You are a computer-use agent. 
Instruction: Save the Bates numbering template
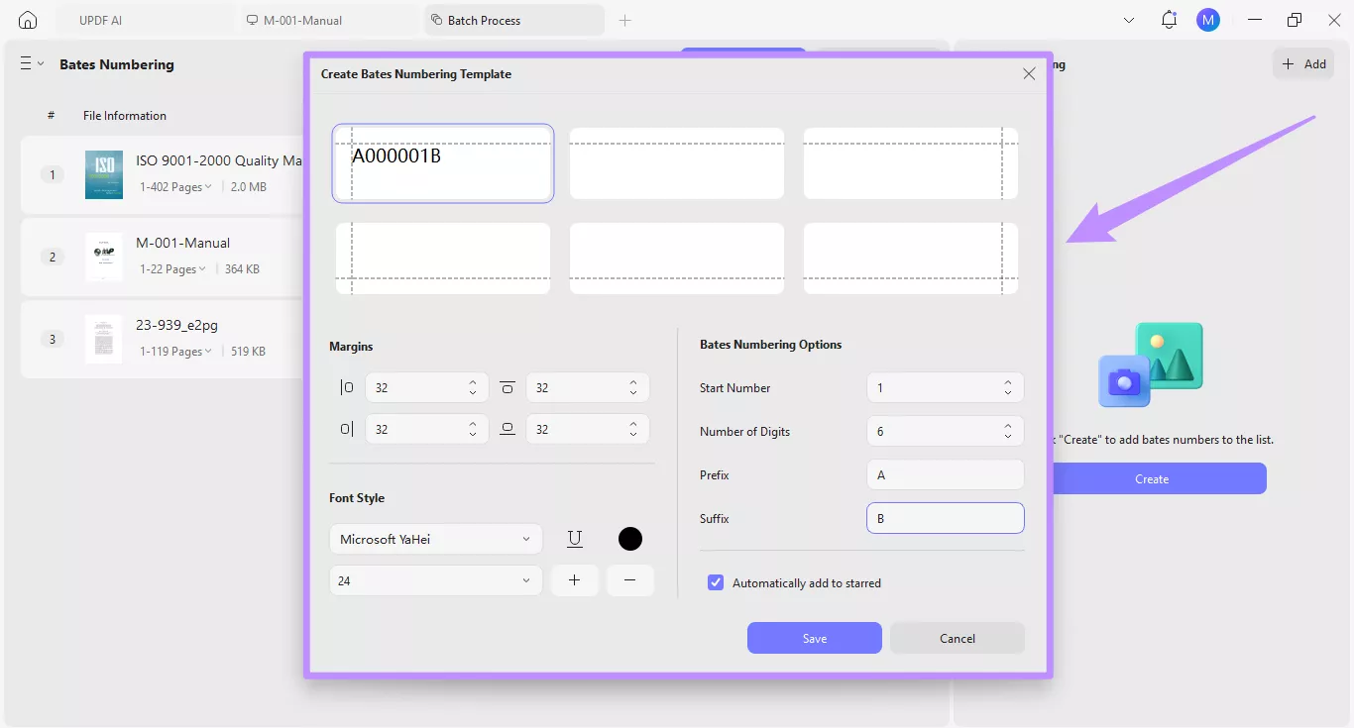(x=814, y=638)
